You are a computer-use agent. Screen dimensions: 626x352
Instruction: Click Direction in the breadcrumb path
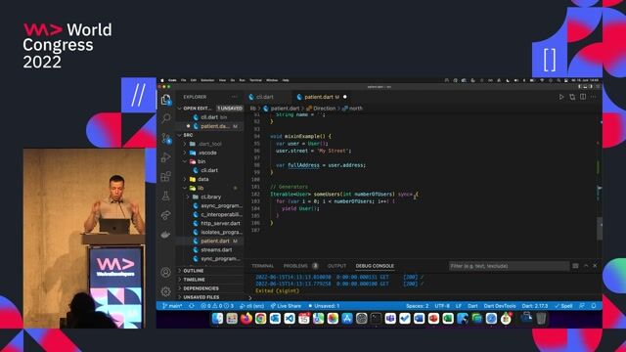(x=324, y=109)
